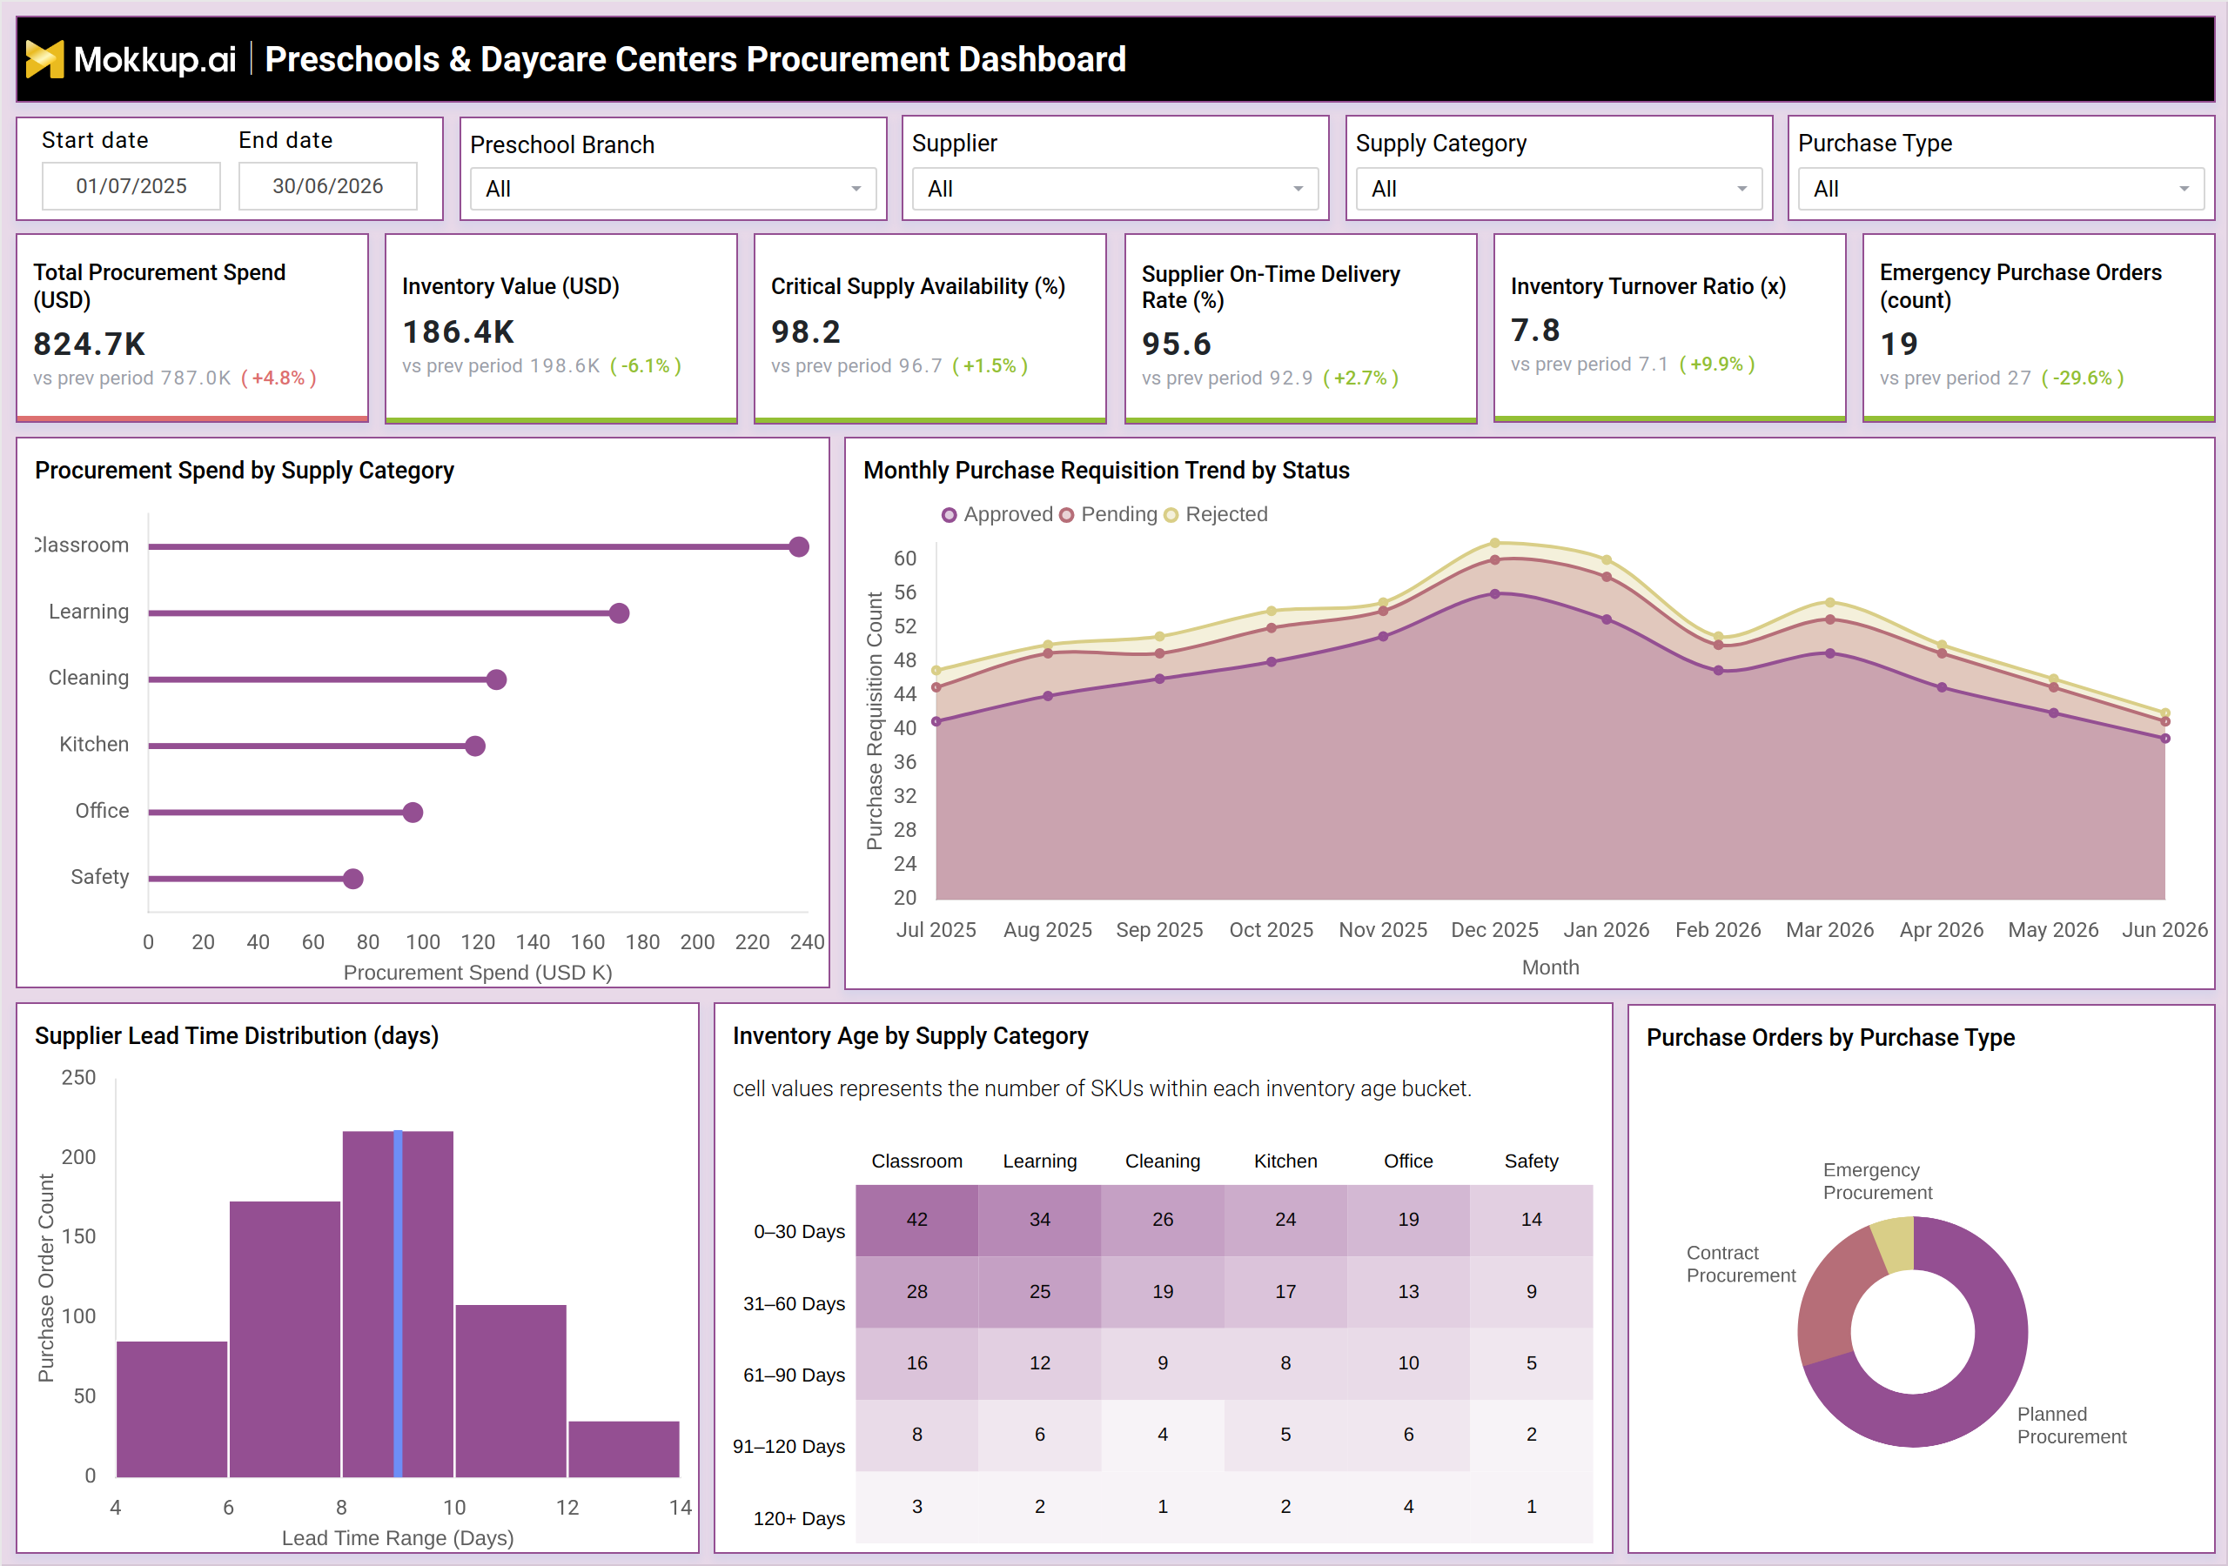
Task: Click the Kitchen lollipop end dot
Action: point(474,746)
